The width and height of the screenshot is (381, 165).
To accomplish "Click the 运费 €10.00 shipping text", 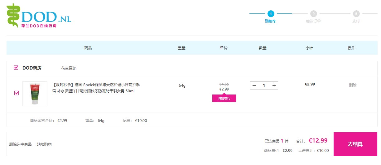I will (x=135, y=121).
